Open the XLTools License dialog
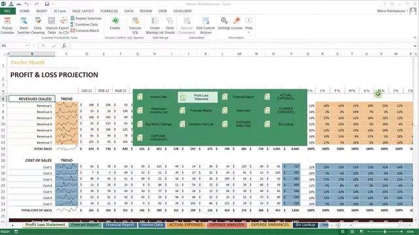This screenshot has width=419, height=235. (x=237, y=23)
